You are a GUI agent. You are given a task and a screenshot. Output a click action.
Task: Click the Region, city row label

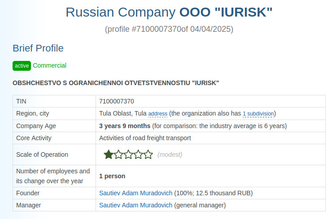(33, 113)
